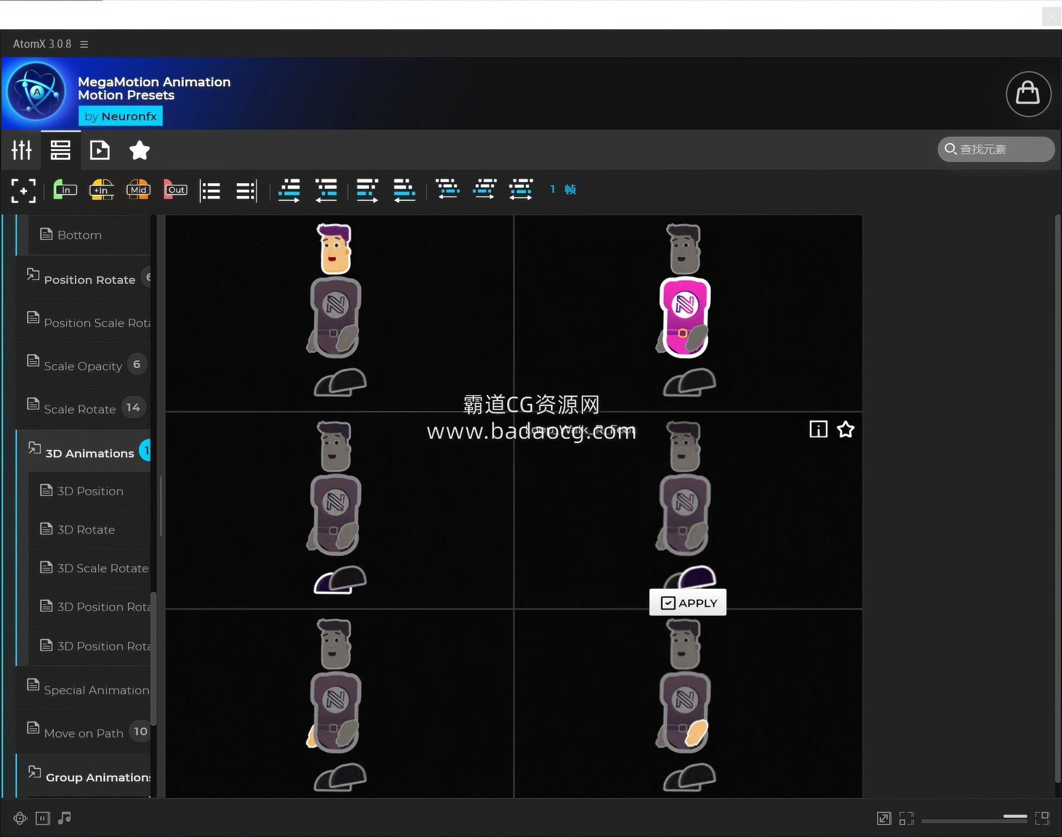
Task: Click the right-aligned list order icon
Action: point(247,191)
